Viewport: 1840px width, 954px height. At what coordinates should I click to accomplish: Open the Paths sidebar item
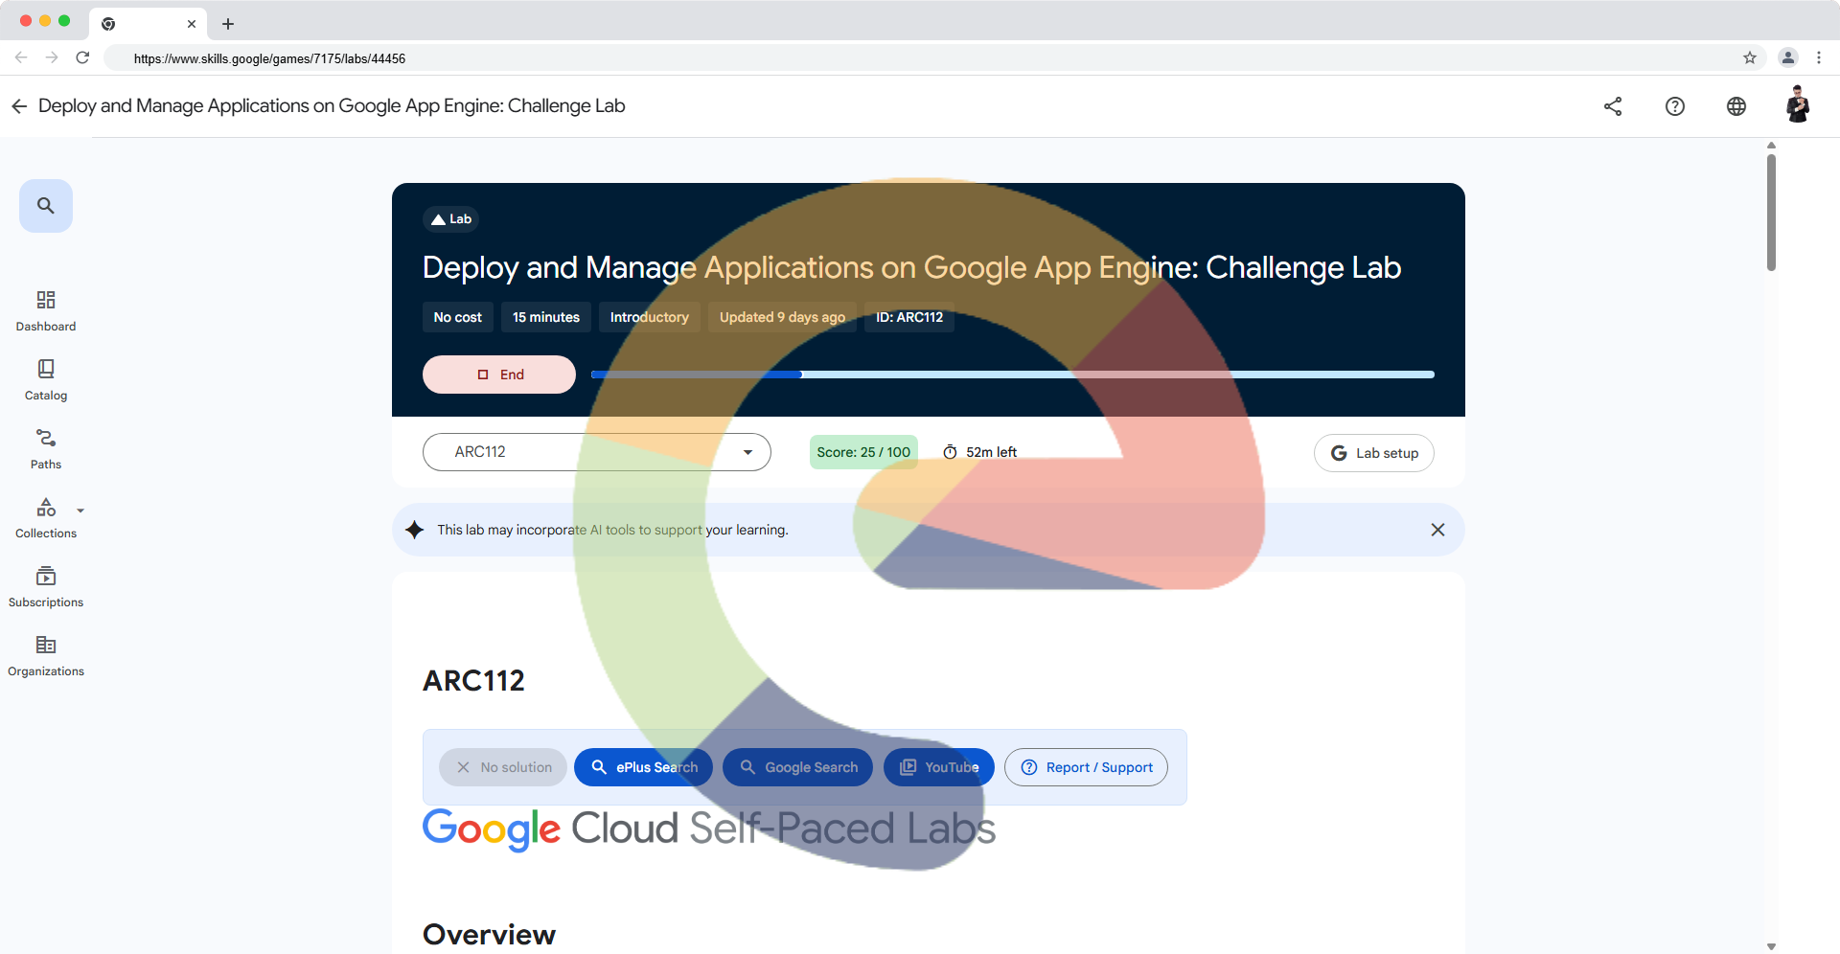tap(46, 449)
